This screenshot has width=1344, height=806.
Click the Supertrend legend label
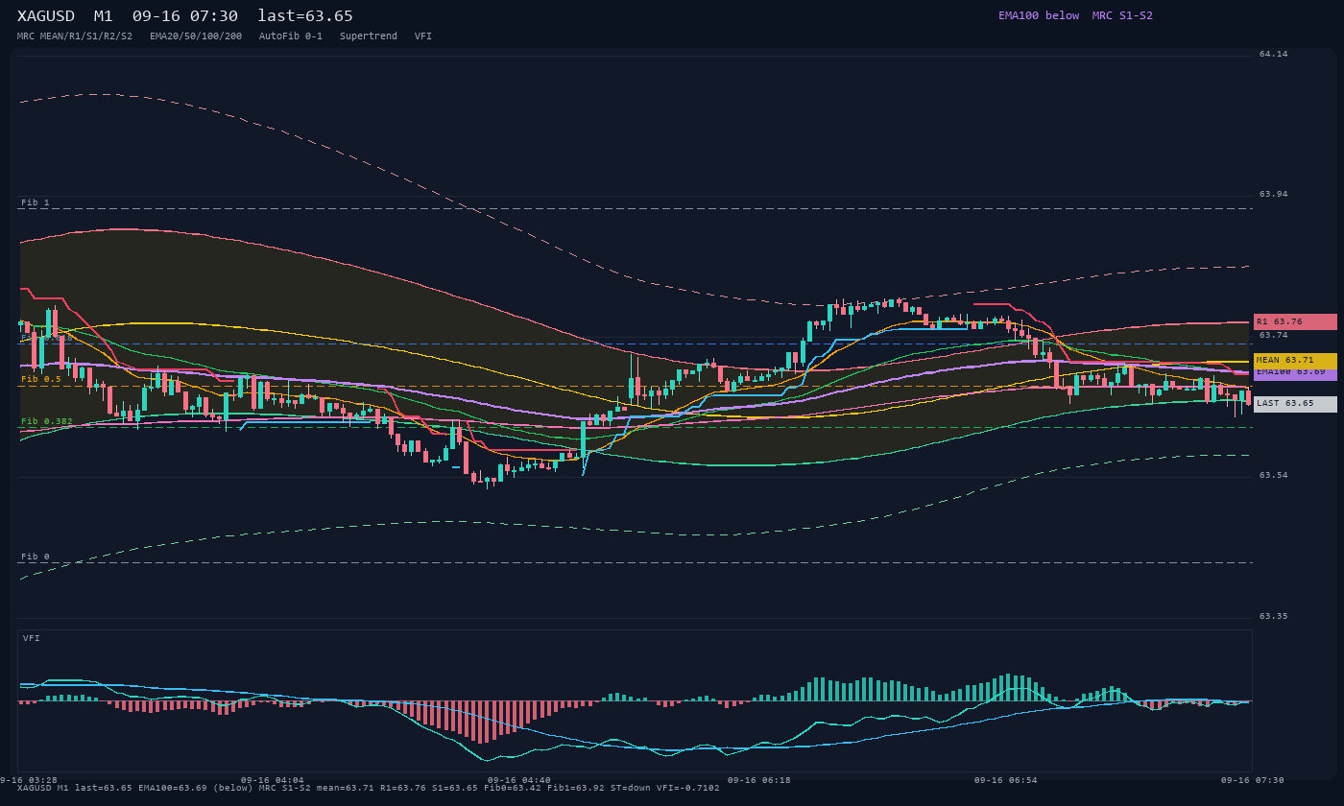pyautogui.click(x=369, y=36)
